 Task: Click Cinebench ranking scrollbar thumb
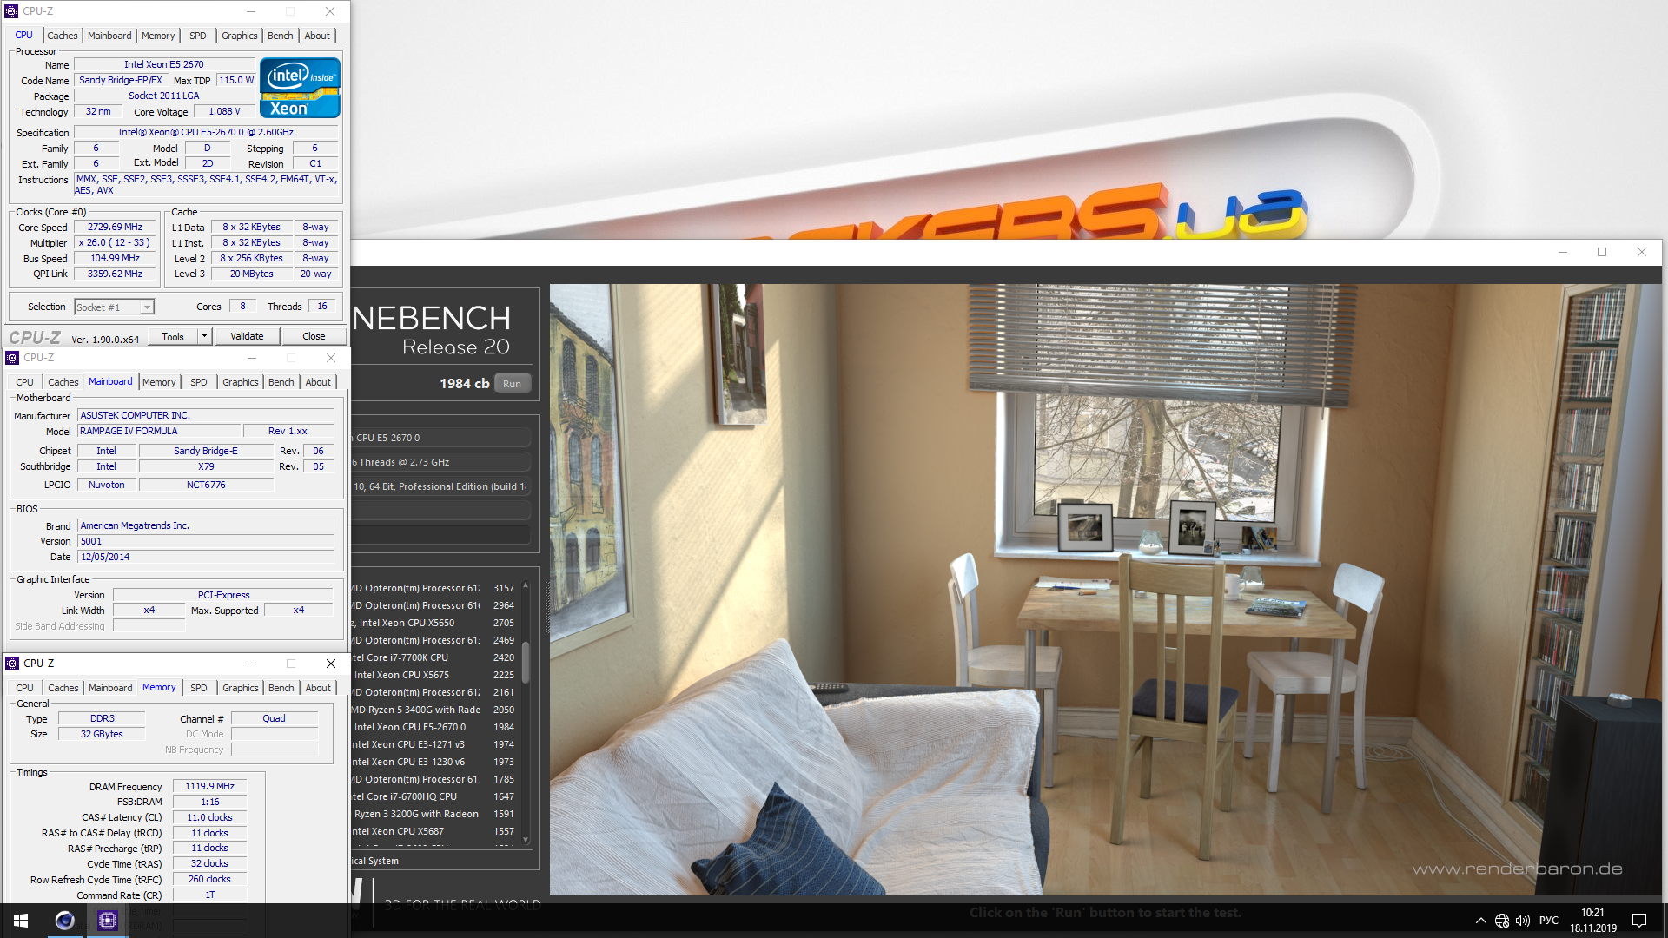[526, 662]
